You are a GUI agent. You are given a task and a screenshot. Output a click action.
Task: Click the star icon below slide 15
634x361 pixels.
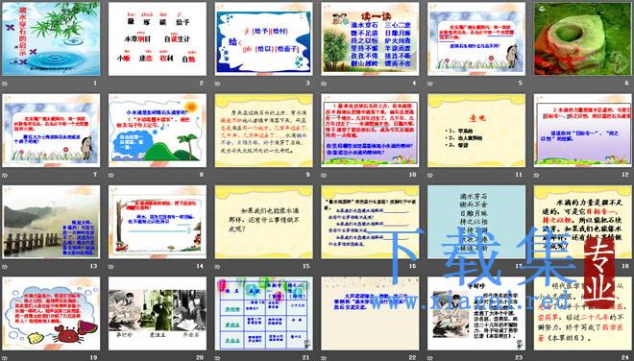click(217, 266)
